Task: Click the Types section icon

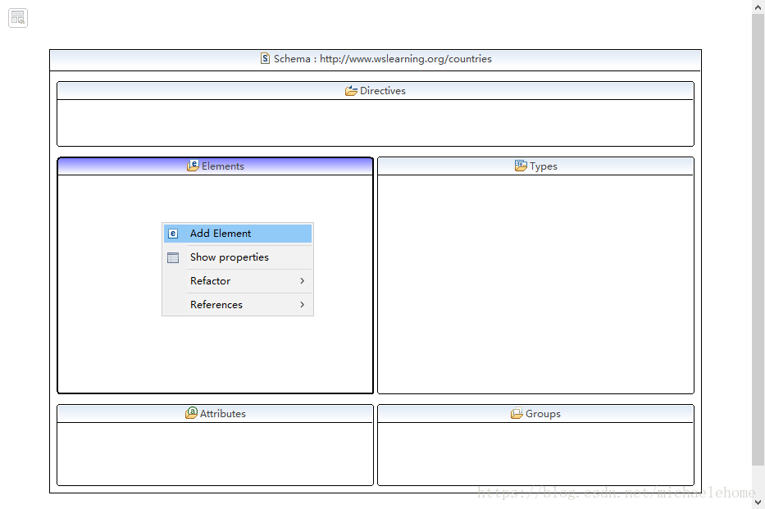Action: point(521,166)
